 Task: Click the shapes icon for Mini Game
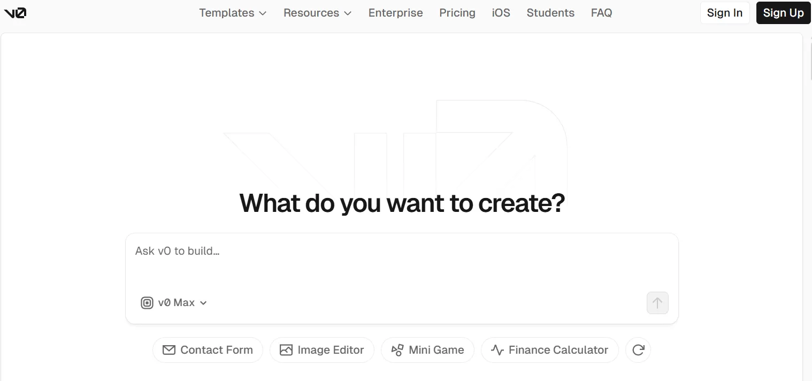pyautogui.click(x=397, y=350)
